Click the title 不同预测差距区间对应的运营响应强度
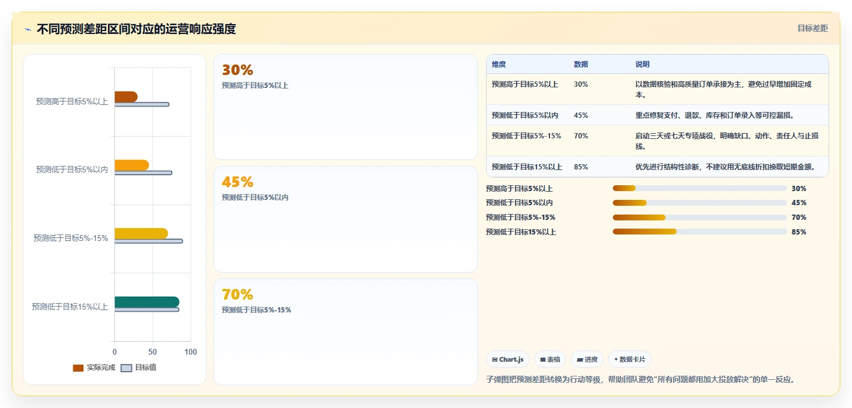Viewport: 852px width, 408px height. point(136,29)
